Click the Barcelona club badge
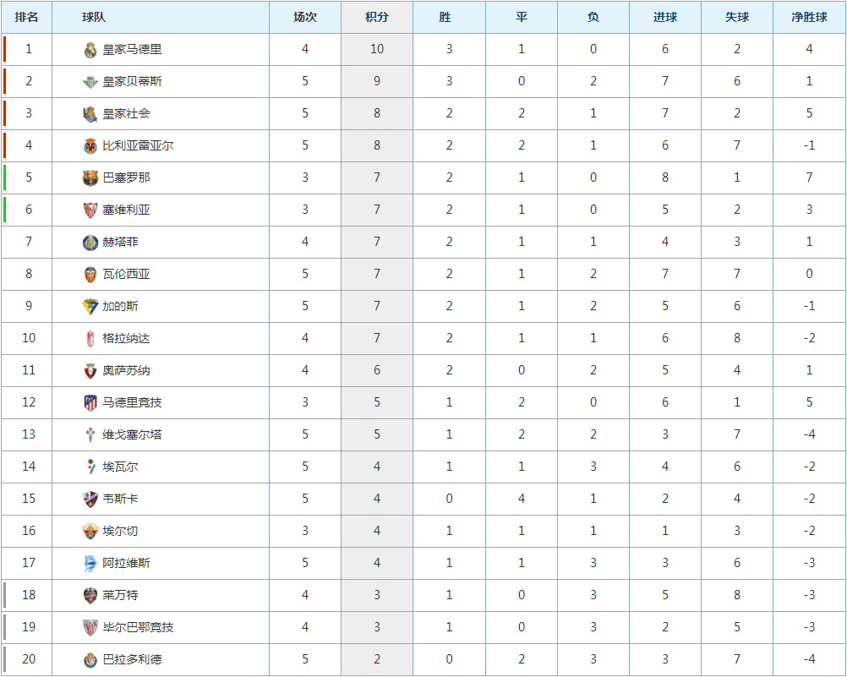 pyautogui.click(x=90, y=178)
